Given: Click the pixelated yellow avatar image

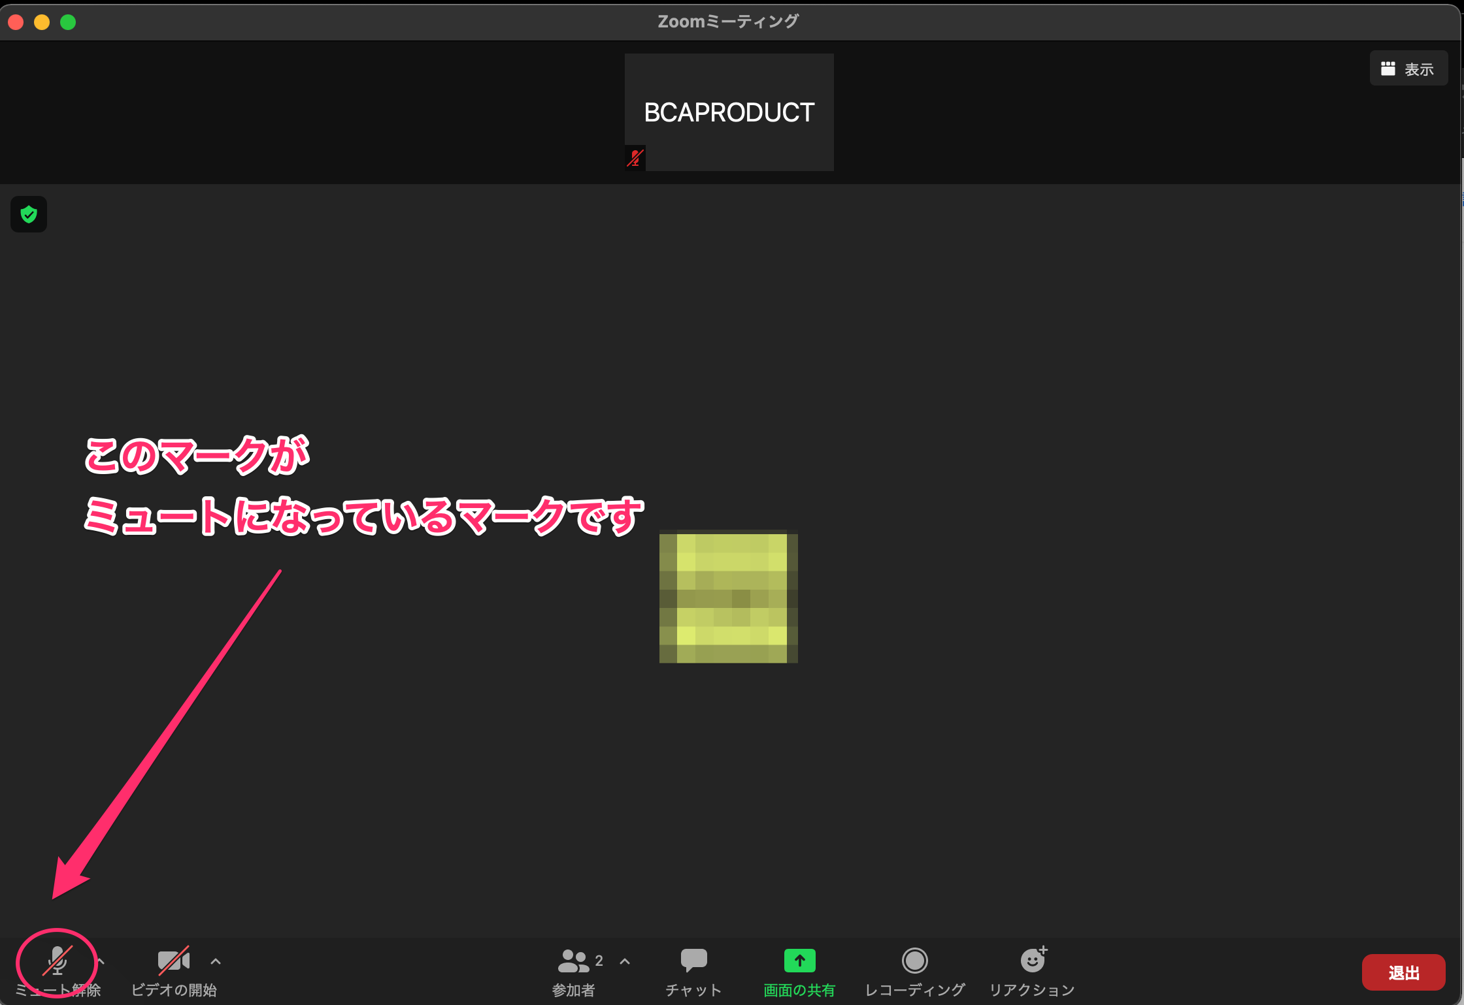Looking at the screenshot, I should click(728, 598).
